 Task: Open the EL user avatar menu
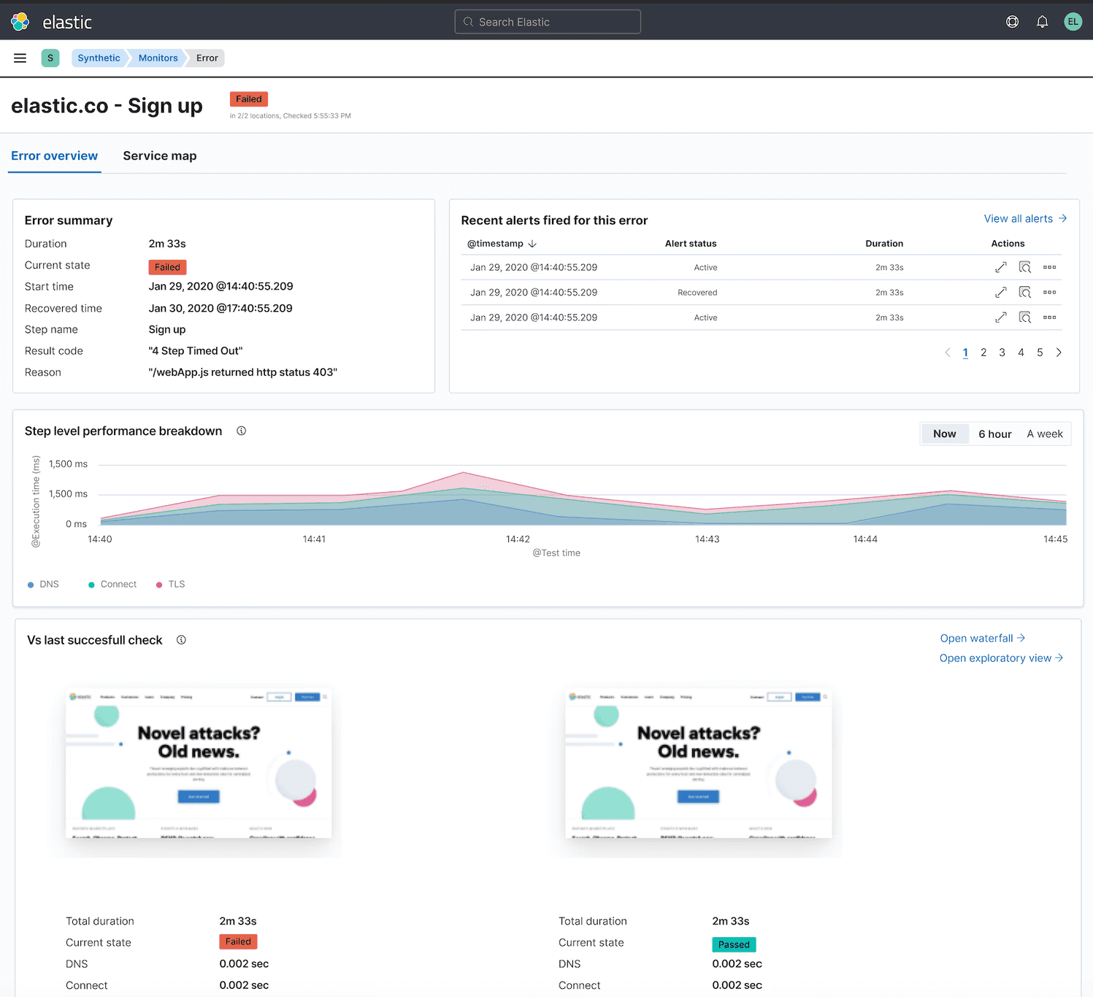point(1073,22)
